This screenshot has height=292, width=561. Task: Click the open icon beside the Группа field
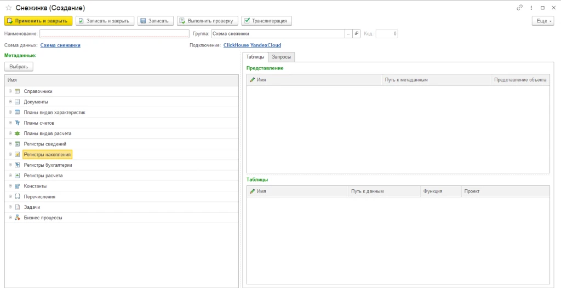[x=357, y=34]
